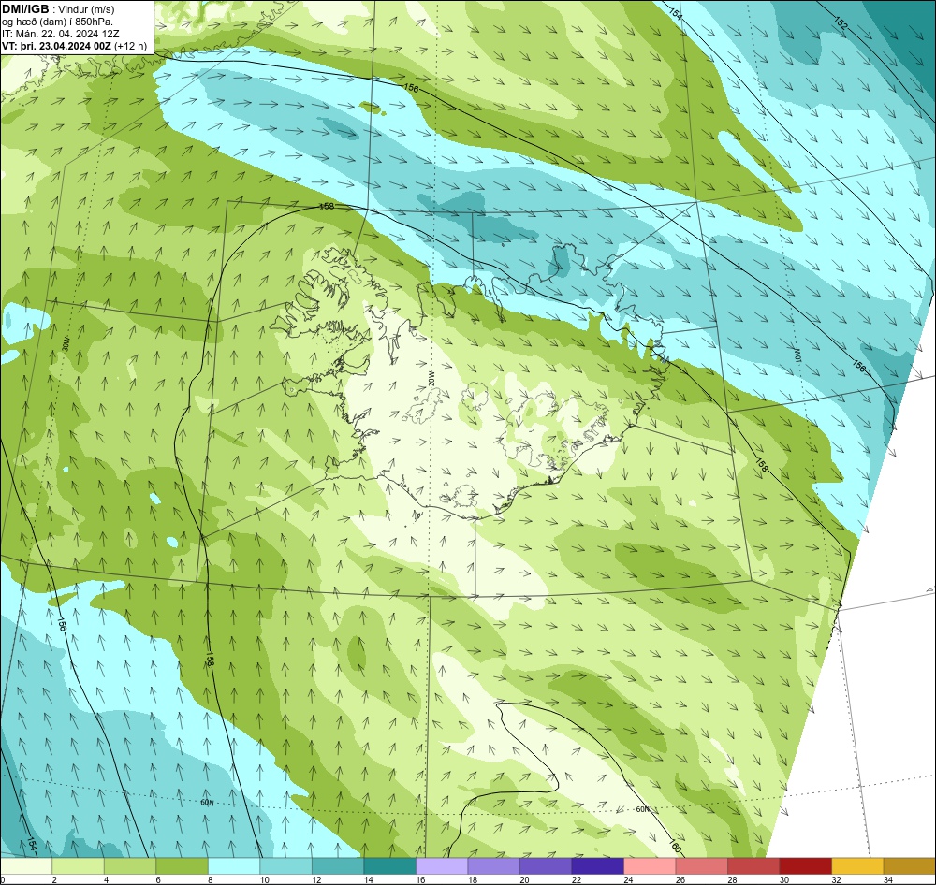
Task: Select the light pink 24–26 m/s legend swatch
Action: pyautogui.click(x=650, y=866)
